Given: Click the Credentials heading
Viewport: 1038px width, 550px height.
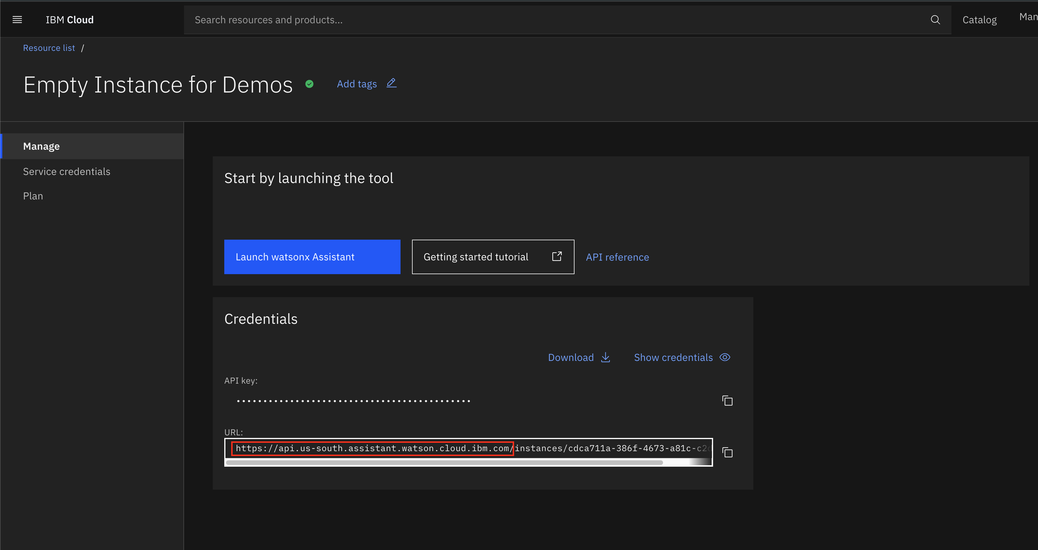Looking at the screenshot, I should (261, 319).
